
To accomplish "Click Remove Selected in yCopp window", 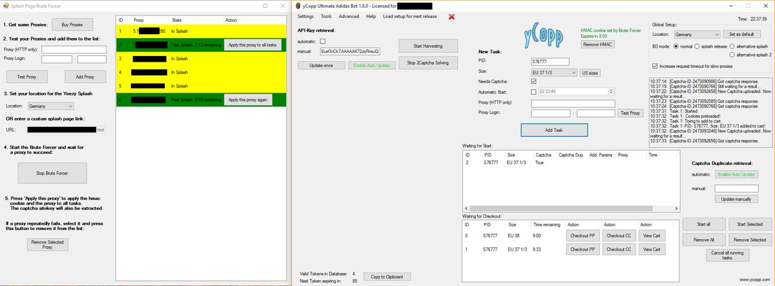I will (750, 239).
